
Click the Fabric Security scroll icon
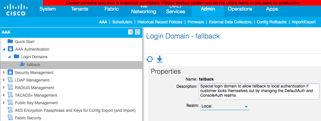10,118
